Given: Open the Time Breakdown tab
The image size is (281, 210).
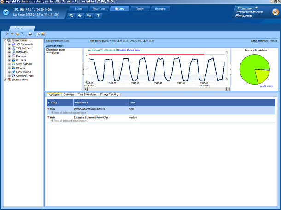Looking at the screenshot, I should (x=87, y=95).
